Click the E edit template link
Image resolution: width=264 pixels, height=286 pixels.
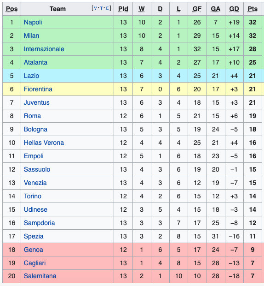click(x=107, y=8)
